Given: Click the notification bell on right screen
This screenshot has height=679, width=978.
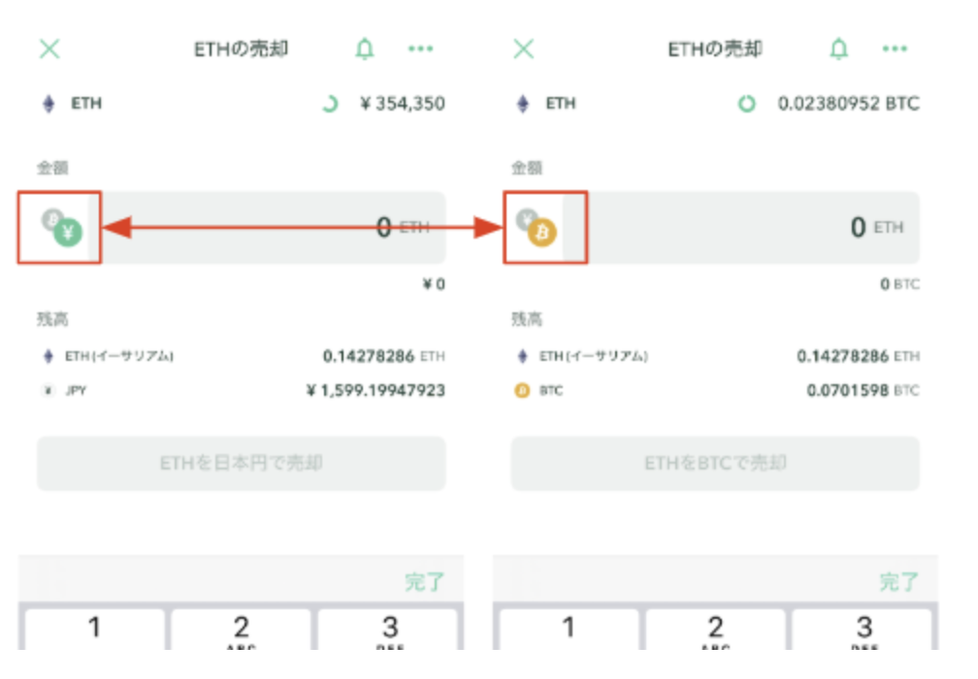Looking at the screenshot, I should 839,49.
